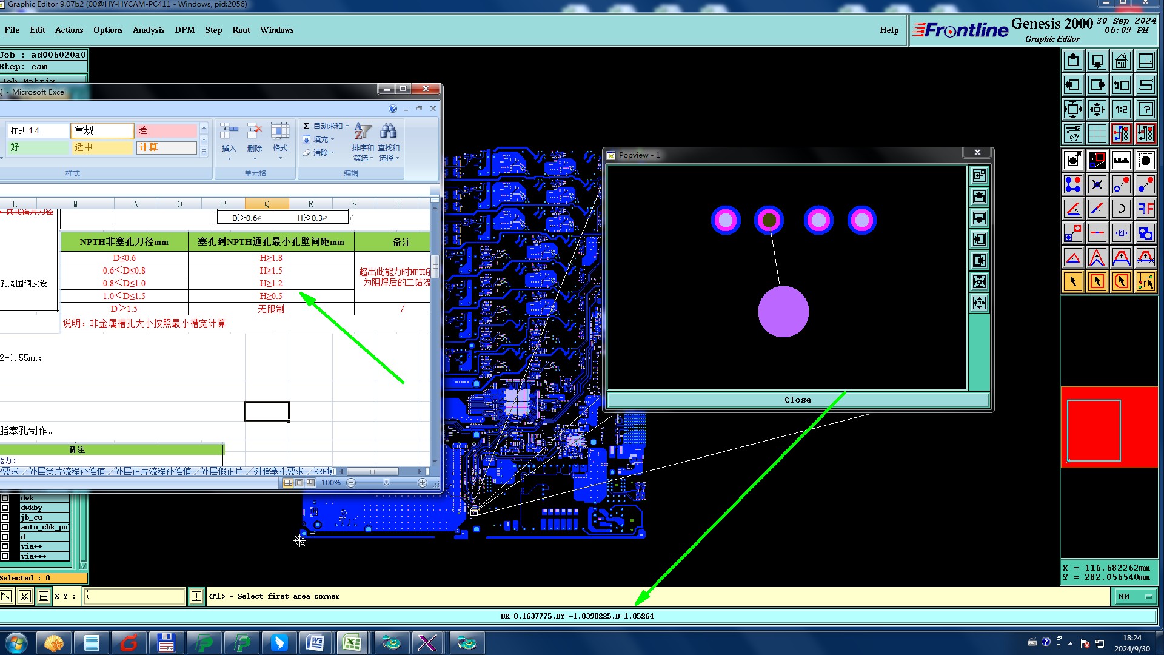Click the zoom 1:2 icon
This screenshot has width=1164, height=655.
pos(1121,109)
